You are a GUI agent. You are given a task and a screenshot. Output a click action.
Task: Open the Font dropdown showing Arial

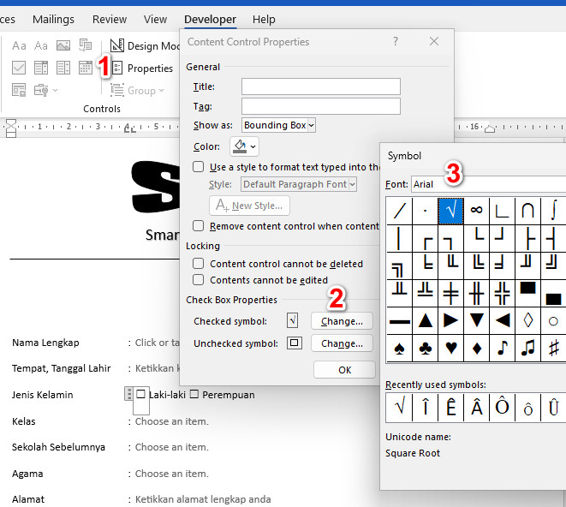tap(486, 184)
